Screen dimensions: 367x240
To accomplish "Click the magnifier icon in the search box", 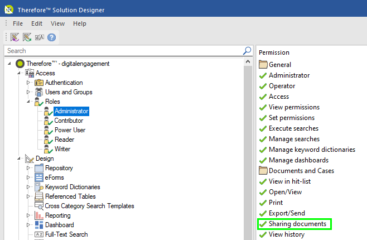I will coord(247,51).
